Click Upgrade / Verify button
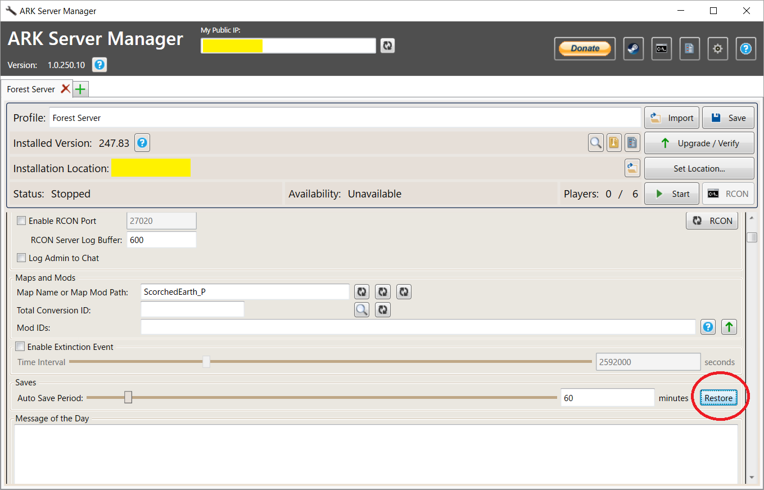The width and height of the screenshot is (764, 490). [x=699, y=143]
